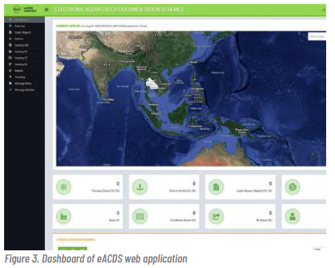Click the white box on the map's top right
Screen dimensions: 335x268
(317, 37)
